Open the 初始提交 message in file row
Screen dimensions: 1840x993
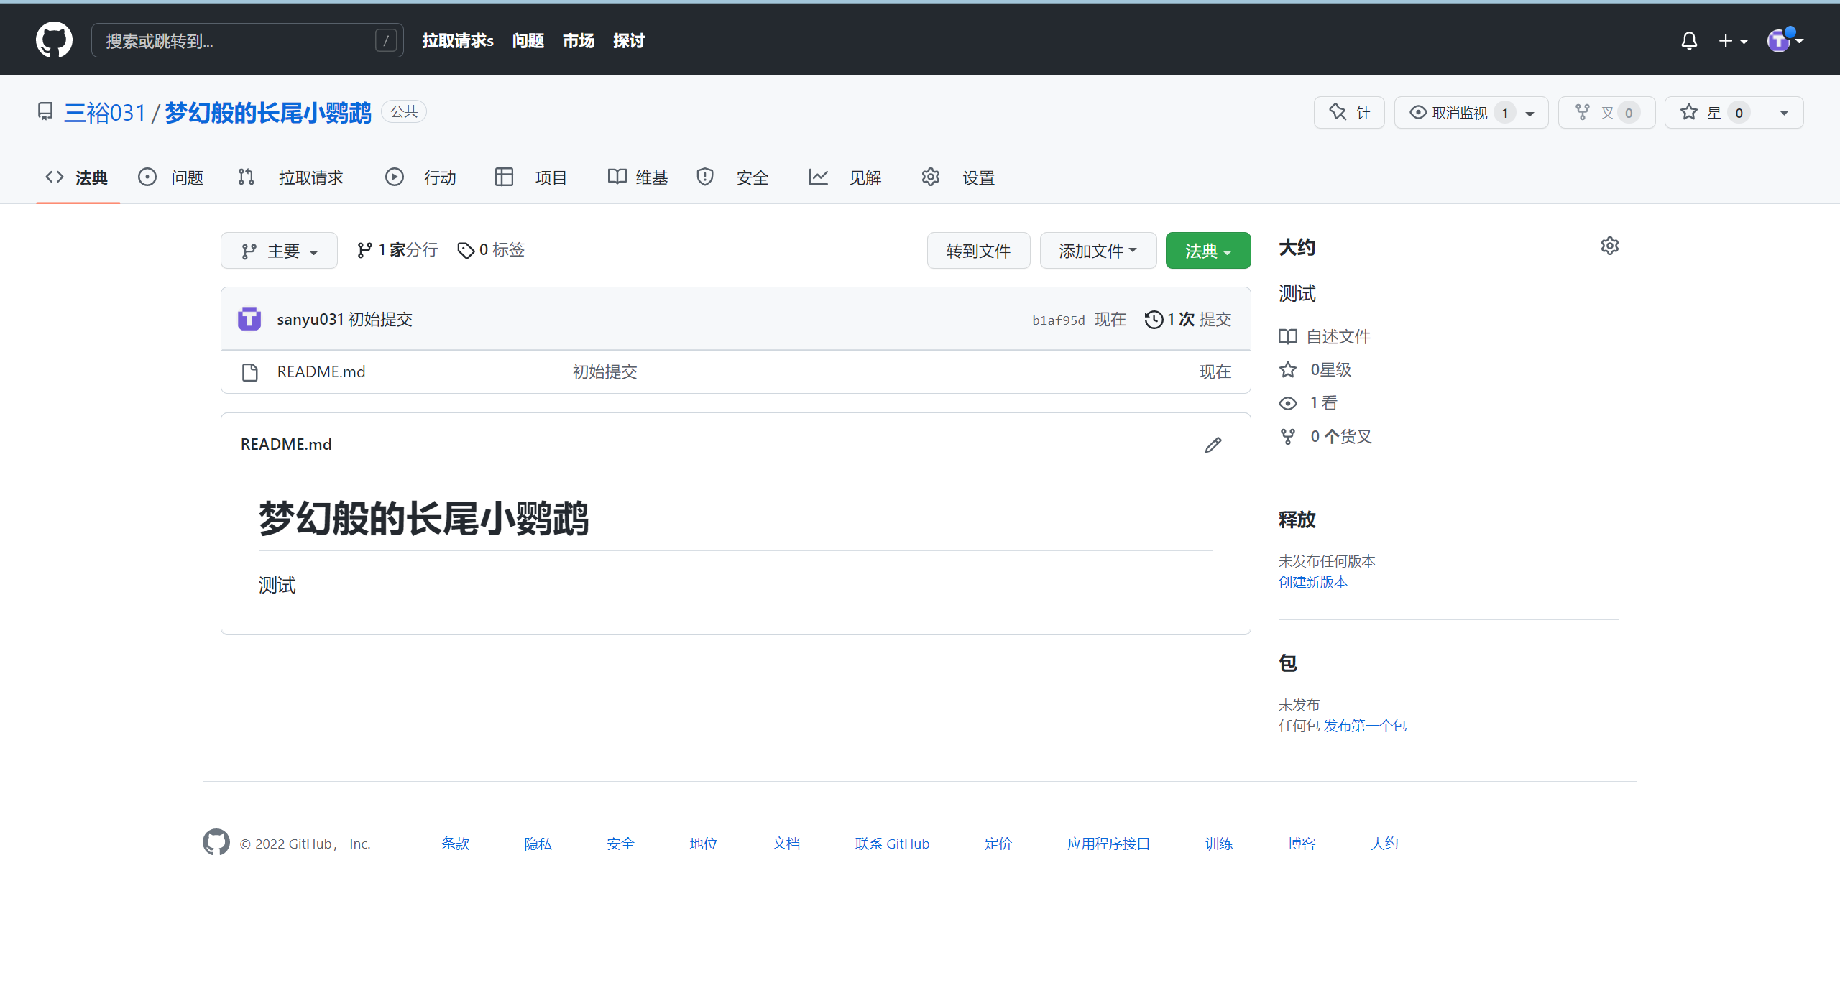pos(604,372)
